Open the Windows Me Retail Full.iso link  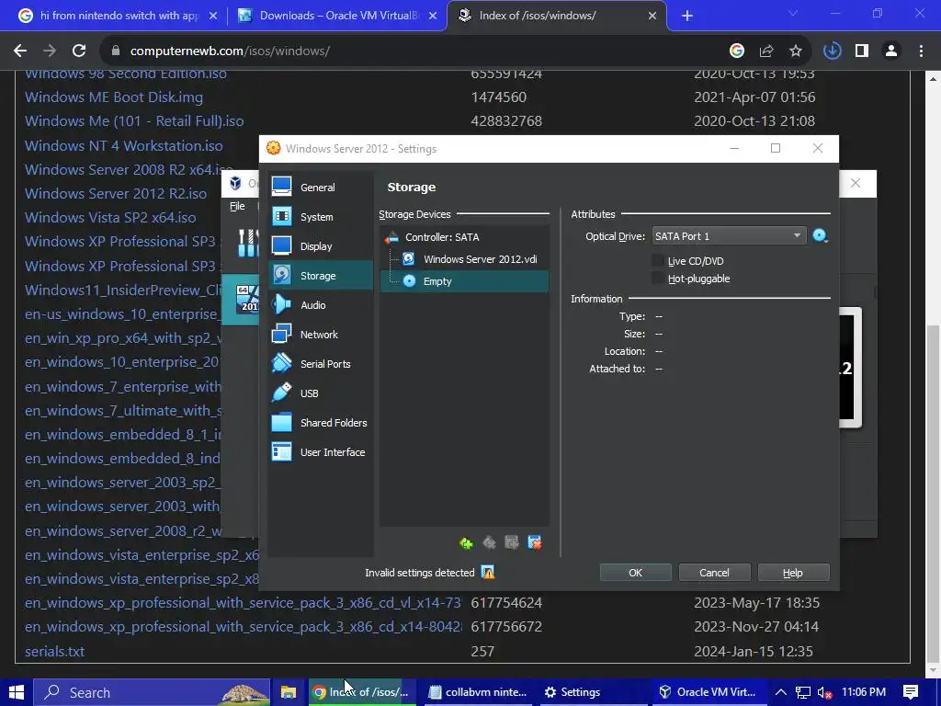pyautogui.click(x=134, y=121)
